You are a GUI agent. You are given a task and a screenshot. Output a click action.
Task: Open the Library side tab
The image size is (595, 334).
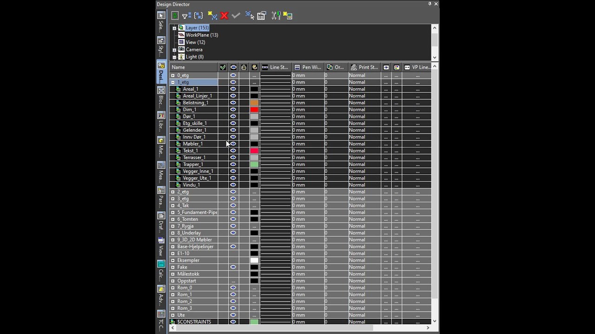click(x=161, y=122)
